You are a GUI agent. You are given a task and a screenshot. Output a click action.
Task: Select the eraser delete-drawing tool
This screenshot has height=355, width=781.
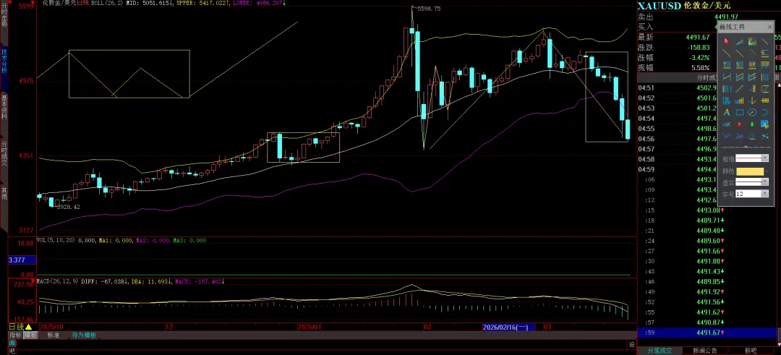pyautogui.click(x=752, y=136)
